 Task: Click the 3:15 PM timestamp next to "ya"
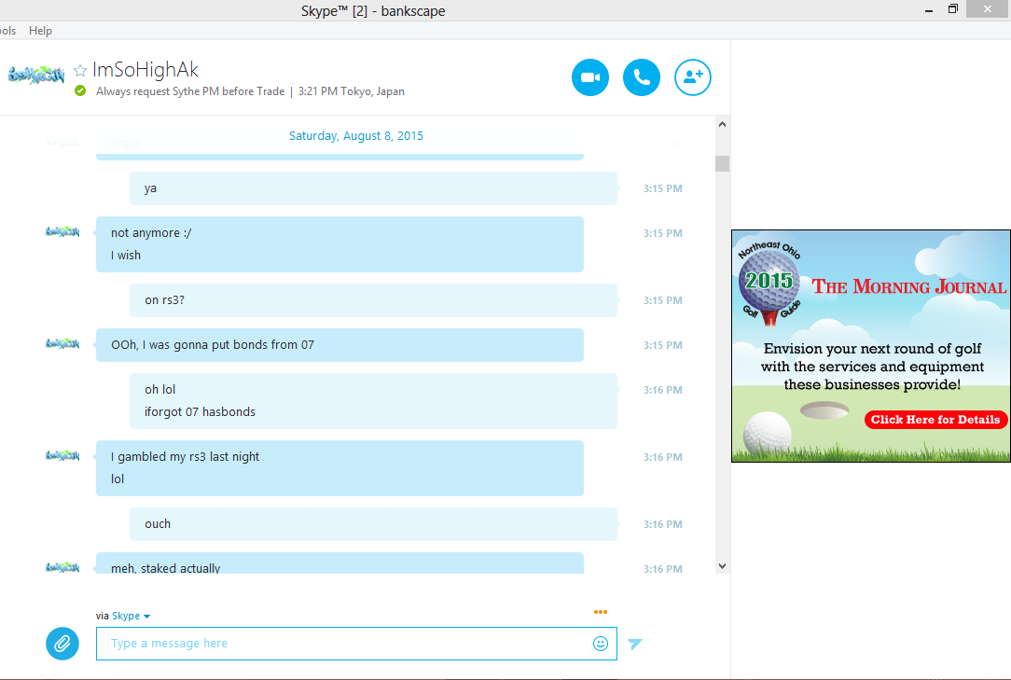(x=663, y=188)
